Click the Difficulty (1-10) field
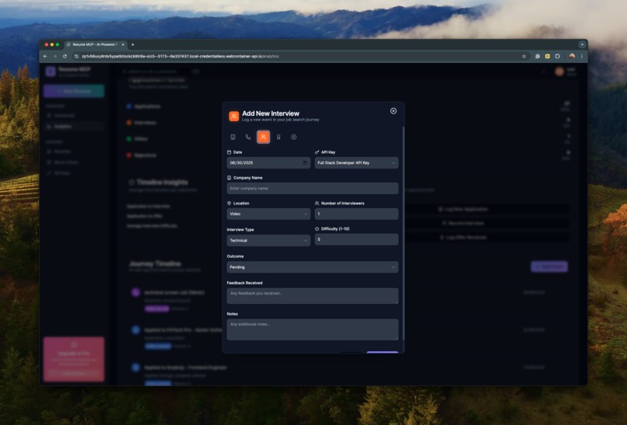The height and width of the screenshot is (425, 627). pos(356,239)
